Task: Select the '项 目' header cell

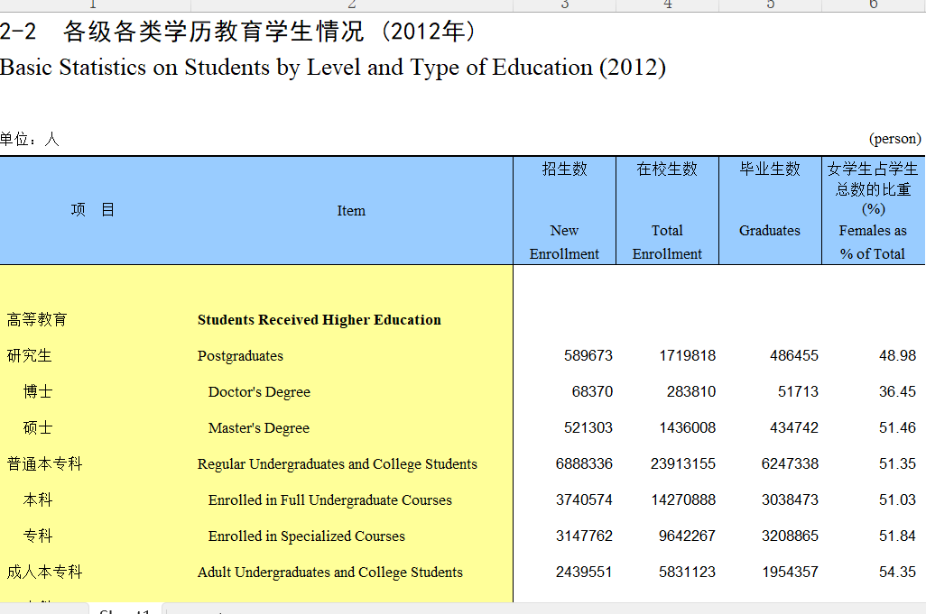Action: [93, 210]
